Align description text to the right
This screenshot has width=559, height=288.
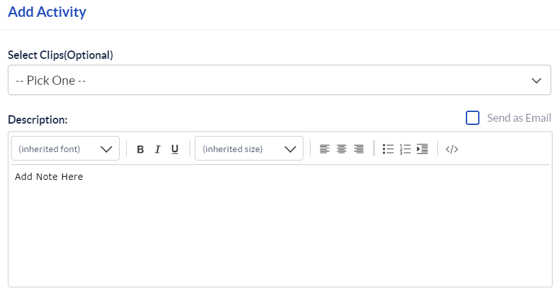pyautogui.click(x=358, y=149)
